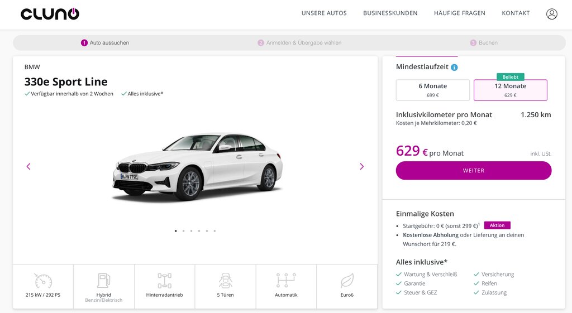Viewport: 572px width, 313px height.
Task: Select fifth carousel dot
Action: pos(207,231)
